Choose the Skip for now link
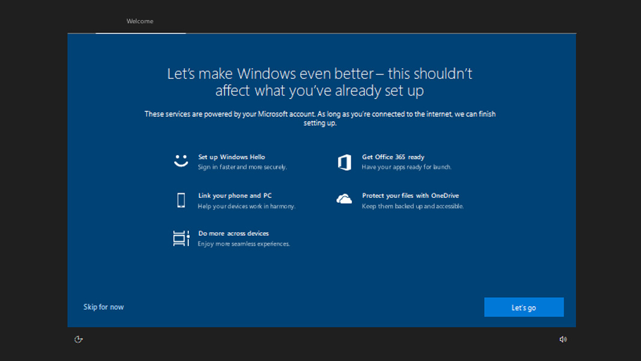The height and width of the screenshot is (361, 641). pos(103,307)
